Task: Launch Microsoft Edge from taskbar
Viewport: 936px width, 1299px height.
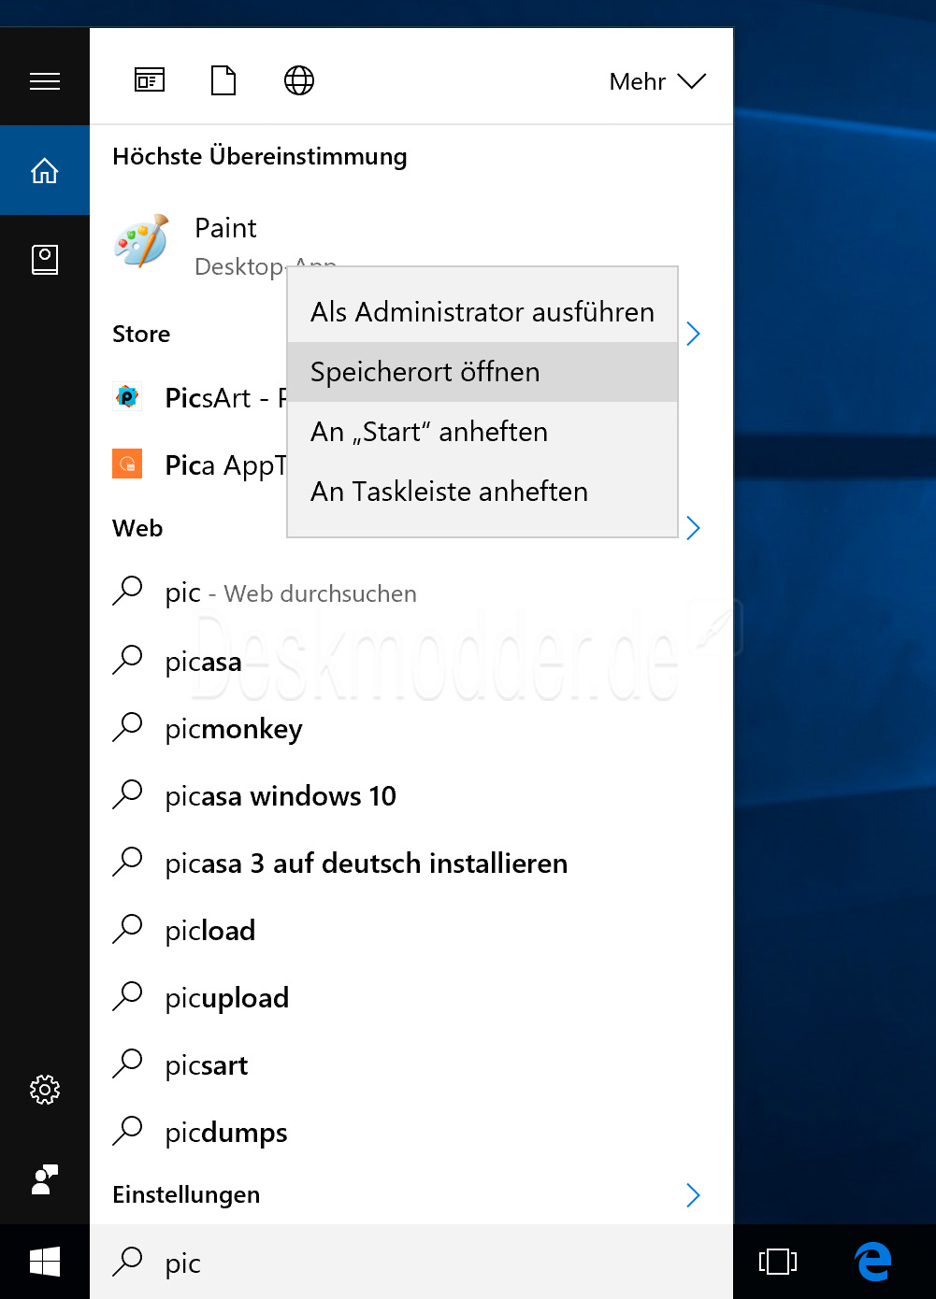Action: [x=873, y=1262]
